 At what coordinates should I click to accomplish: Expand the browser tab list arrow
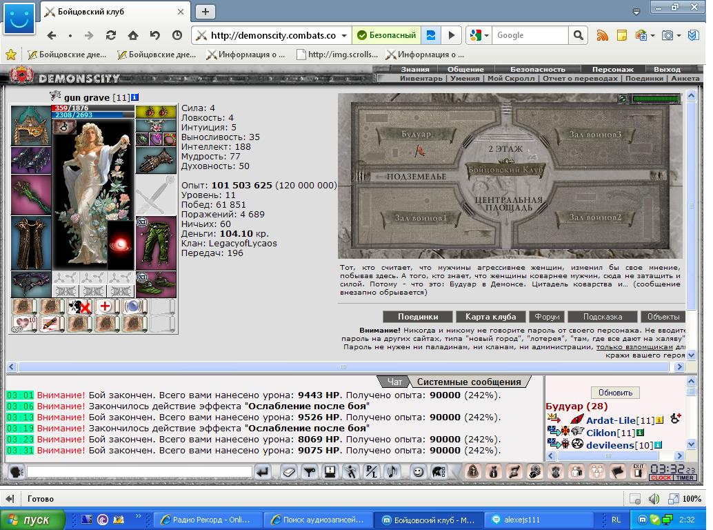click(x=636, y=11)
